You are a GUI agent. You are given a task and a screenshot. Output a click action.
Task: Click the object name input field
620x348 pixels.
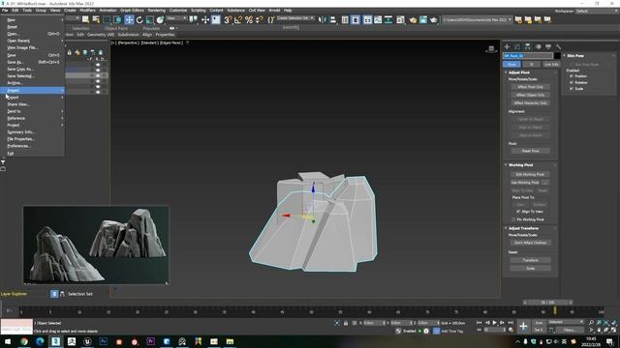pyautogui.click(x=527, y=56)
